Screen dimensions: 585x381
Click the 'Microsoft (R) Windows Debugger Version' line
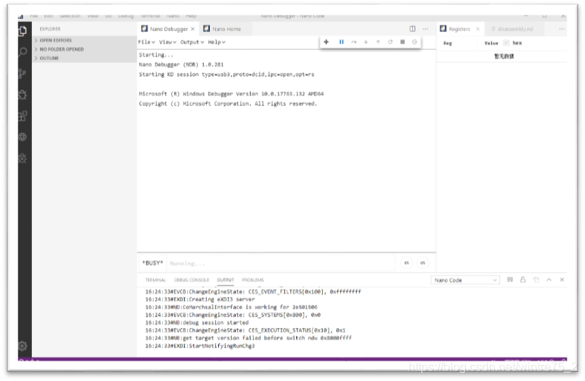(x=231, y=94)
